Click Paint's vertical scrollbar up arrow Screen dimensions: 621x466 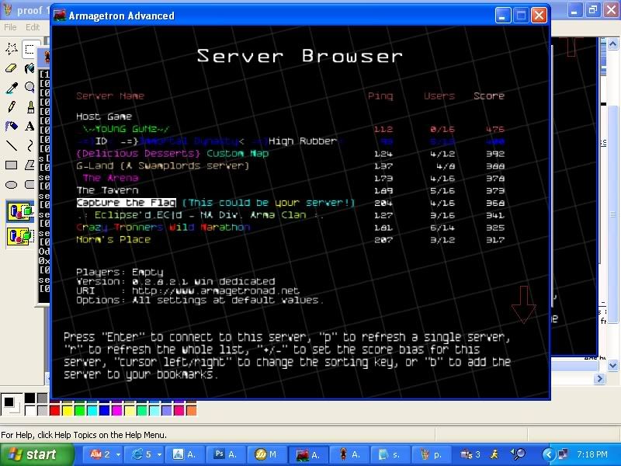(612, 43)
